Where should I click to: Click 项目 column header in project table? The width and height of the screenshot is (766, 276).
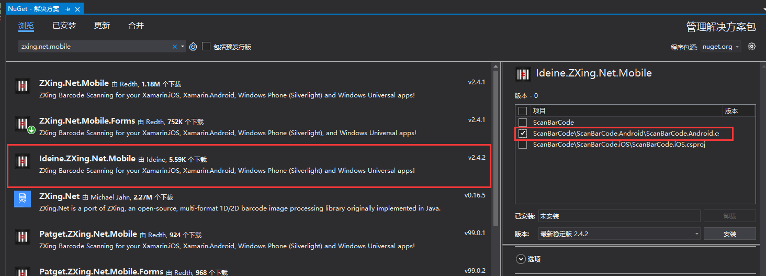point(539,111)
